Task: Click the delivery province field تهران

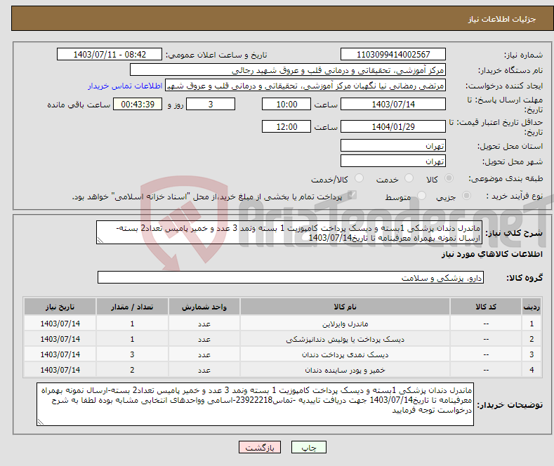Action: point(393,145)
